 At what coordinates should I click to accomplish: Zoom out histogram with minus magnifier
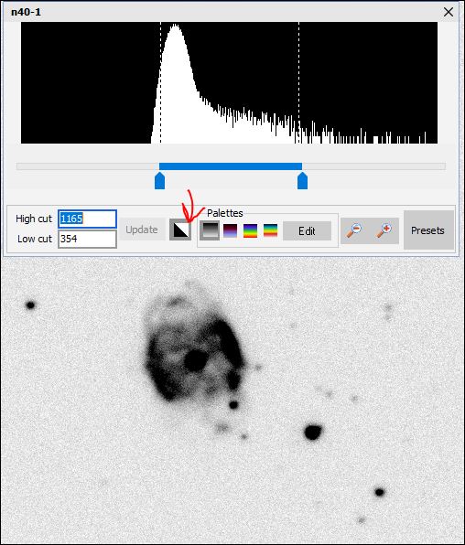pyautogui.click(x=354, y=230)
